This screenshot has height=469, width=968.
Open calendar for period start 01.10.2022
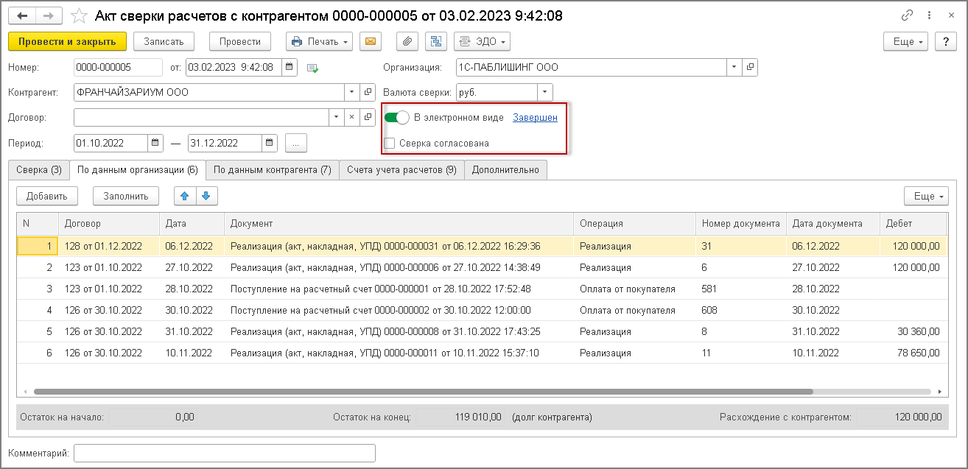coord(155,143)
